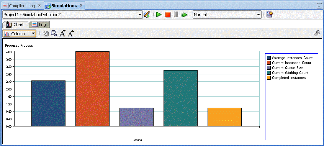Viewport: 324px width, 146px height.
Task: Click the Current Working Count teal bar
Action: coord(180,98)
